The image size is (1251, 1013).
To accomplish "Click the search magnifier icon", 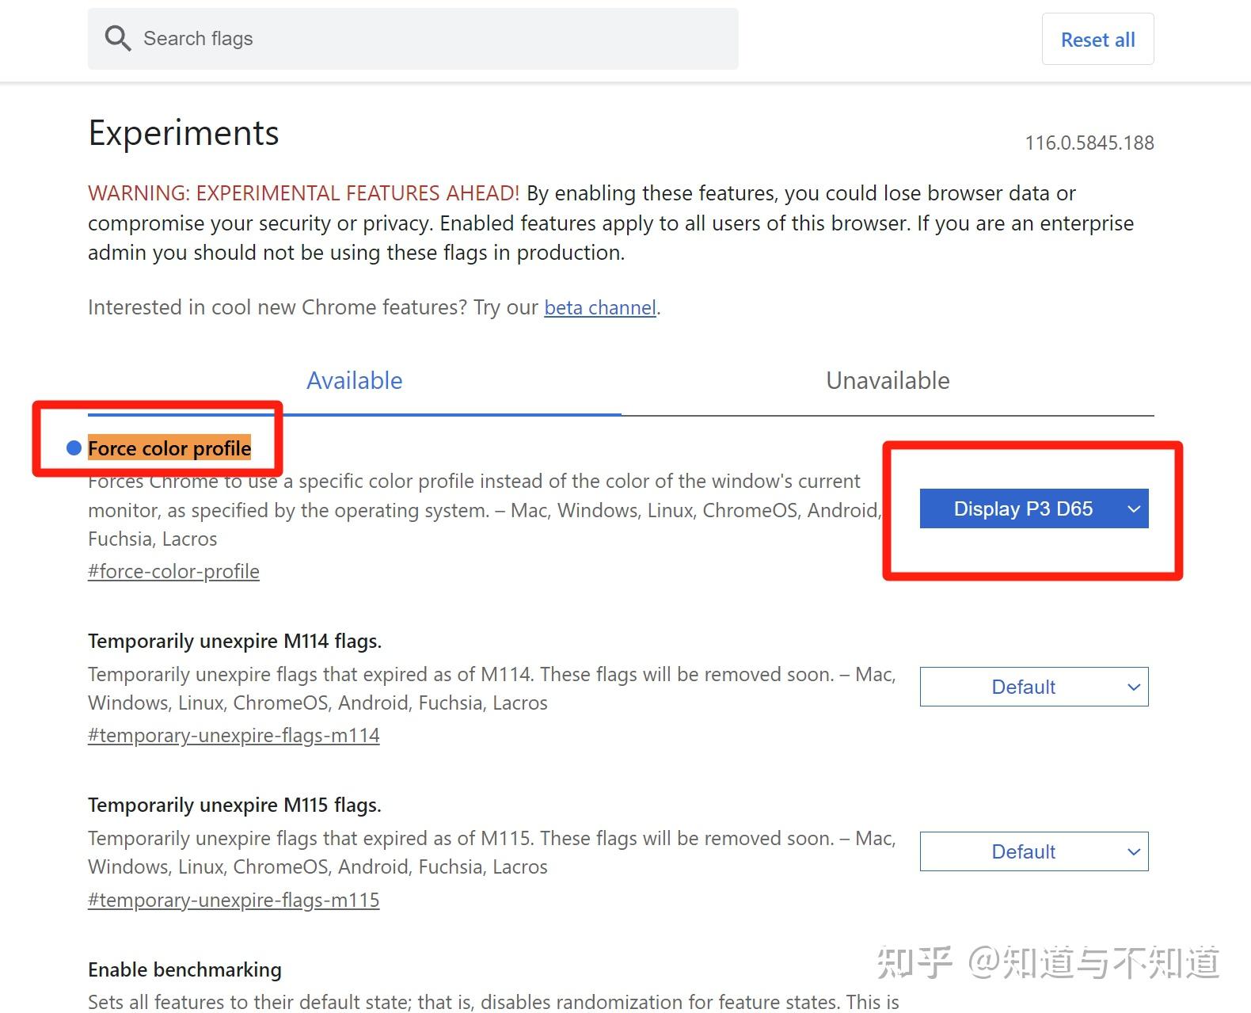I will click(118, 39).
